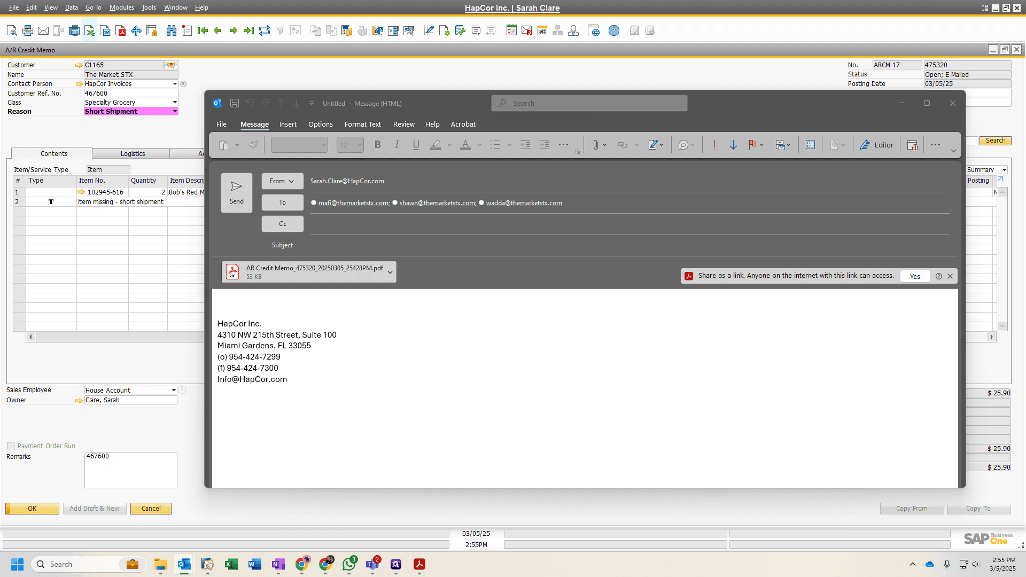Open Excel from the Windows taskbar
1026x577 pixels.
click(231, 564)
